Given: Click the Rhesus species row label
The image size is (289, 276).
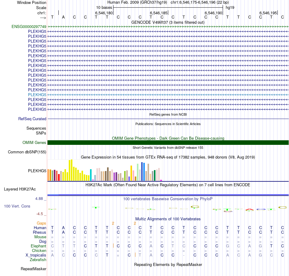Looking at the screenshot, I should (40, 232).
